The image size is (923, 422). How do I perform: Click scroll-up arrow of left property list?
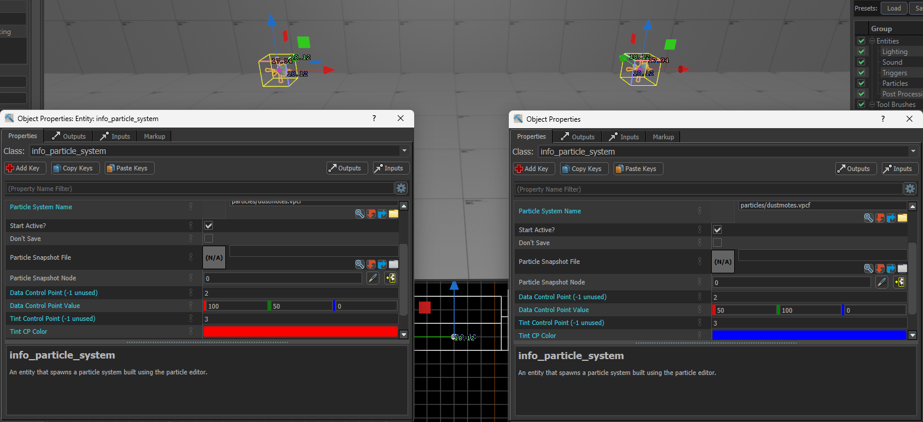[x=404, y=206]
